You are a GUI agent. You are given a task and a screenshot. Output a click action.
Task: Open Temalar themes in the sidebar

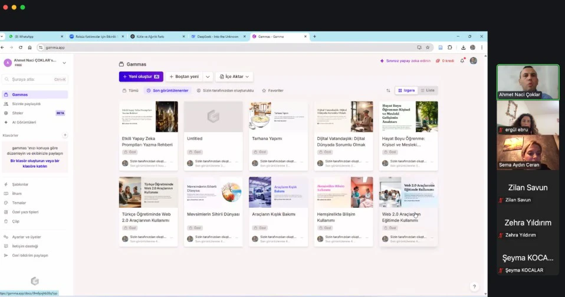pyautogui.click(x=19, y=203)
